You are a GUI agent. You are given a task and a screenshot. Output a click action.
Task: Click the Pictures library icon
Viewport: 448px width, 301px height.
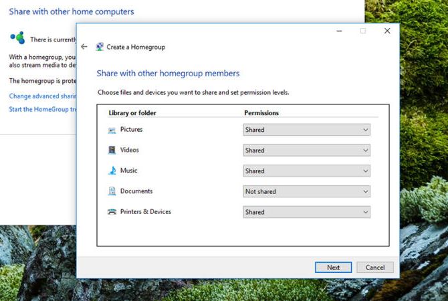(112, 130)
